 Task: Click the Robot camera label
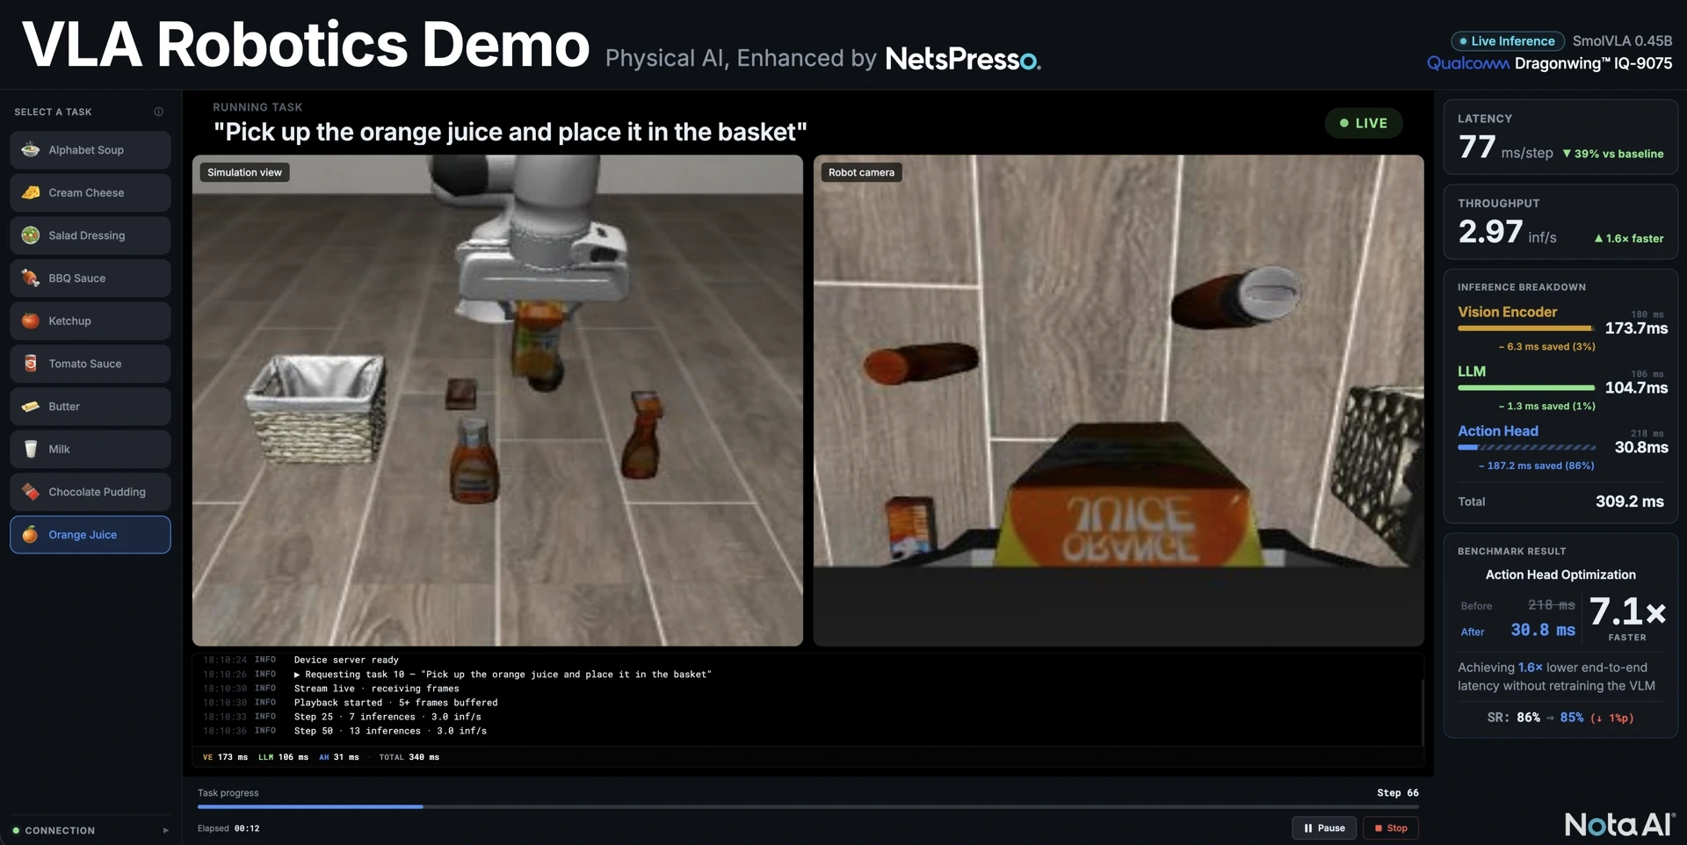coord(861,172)
